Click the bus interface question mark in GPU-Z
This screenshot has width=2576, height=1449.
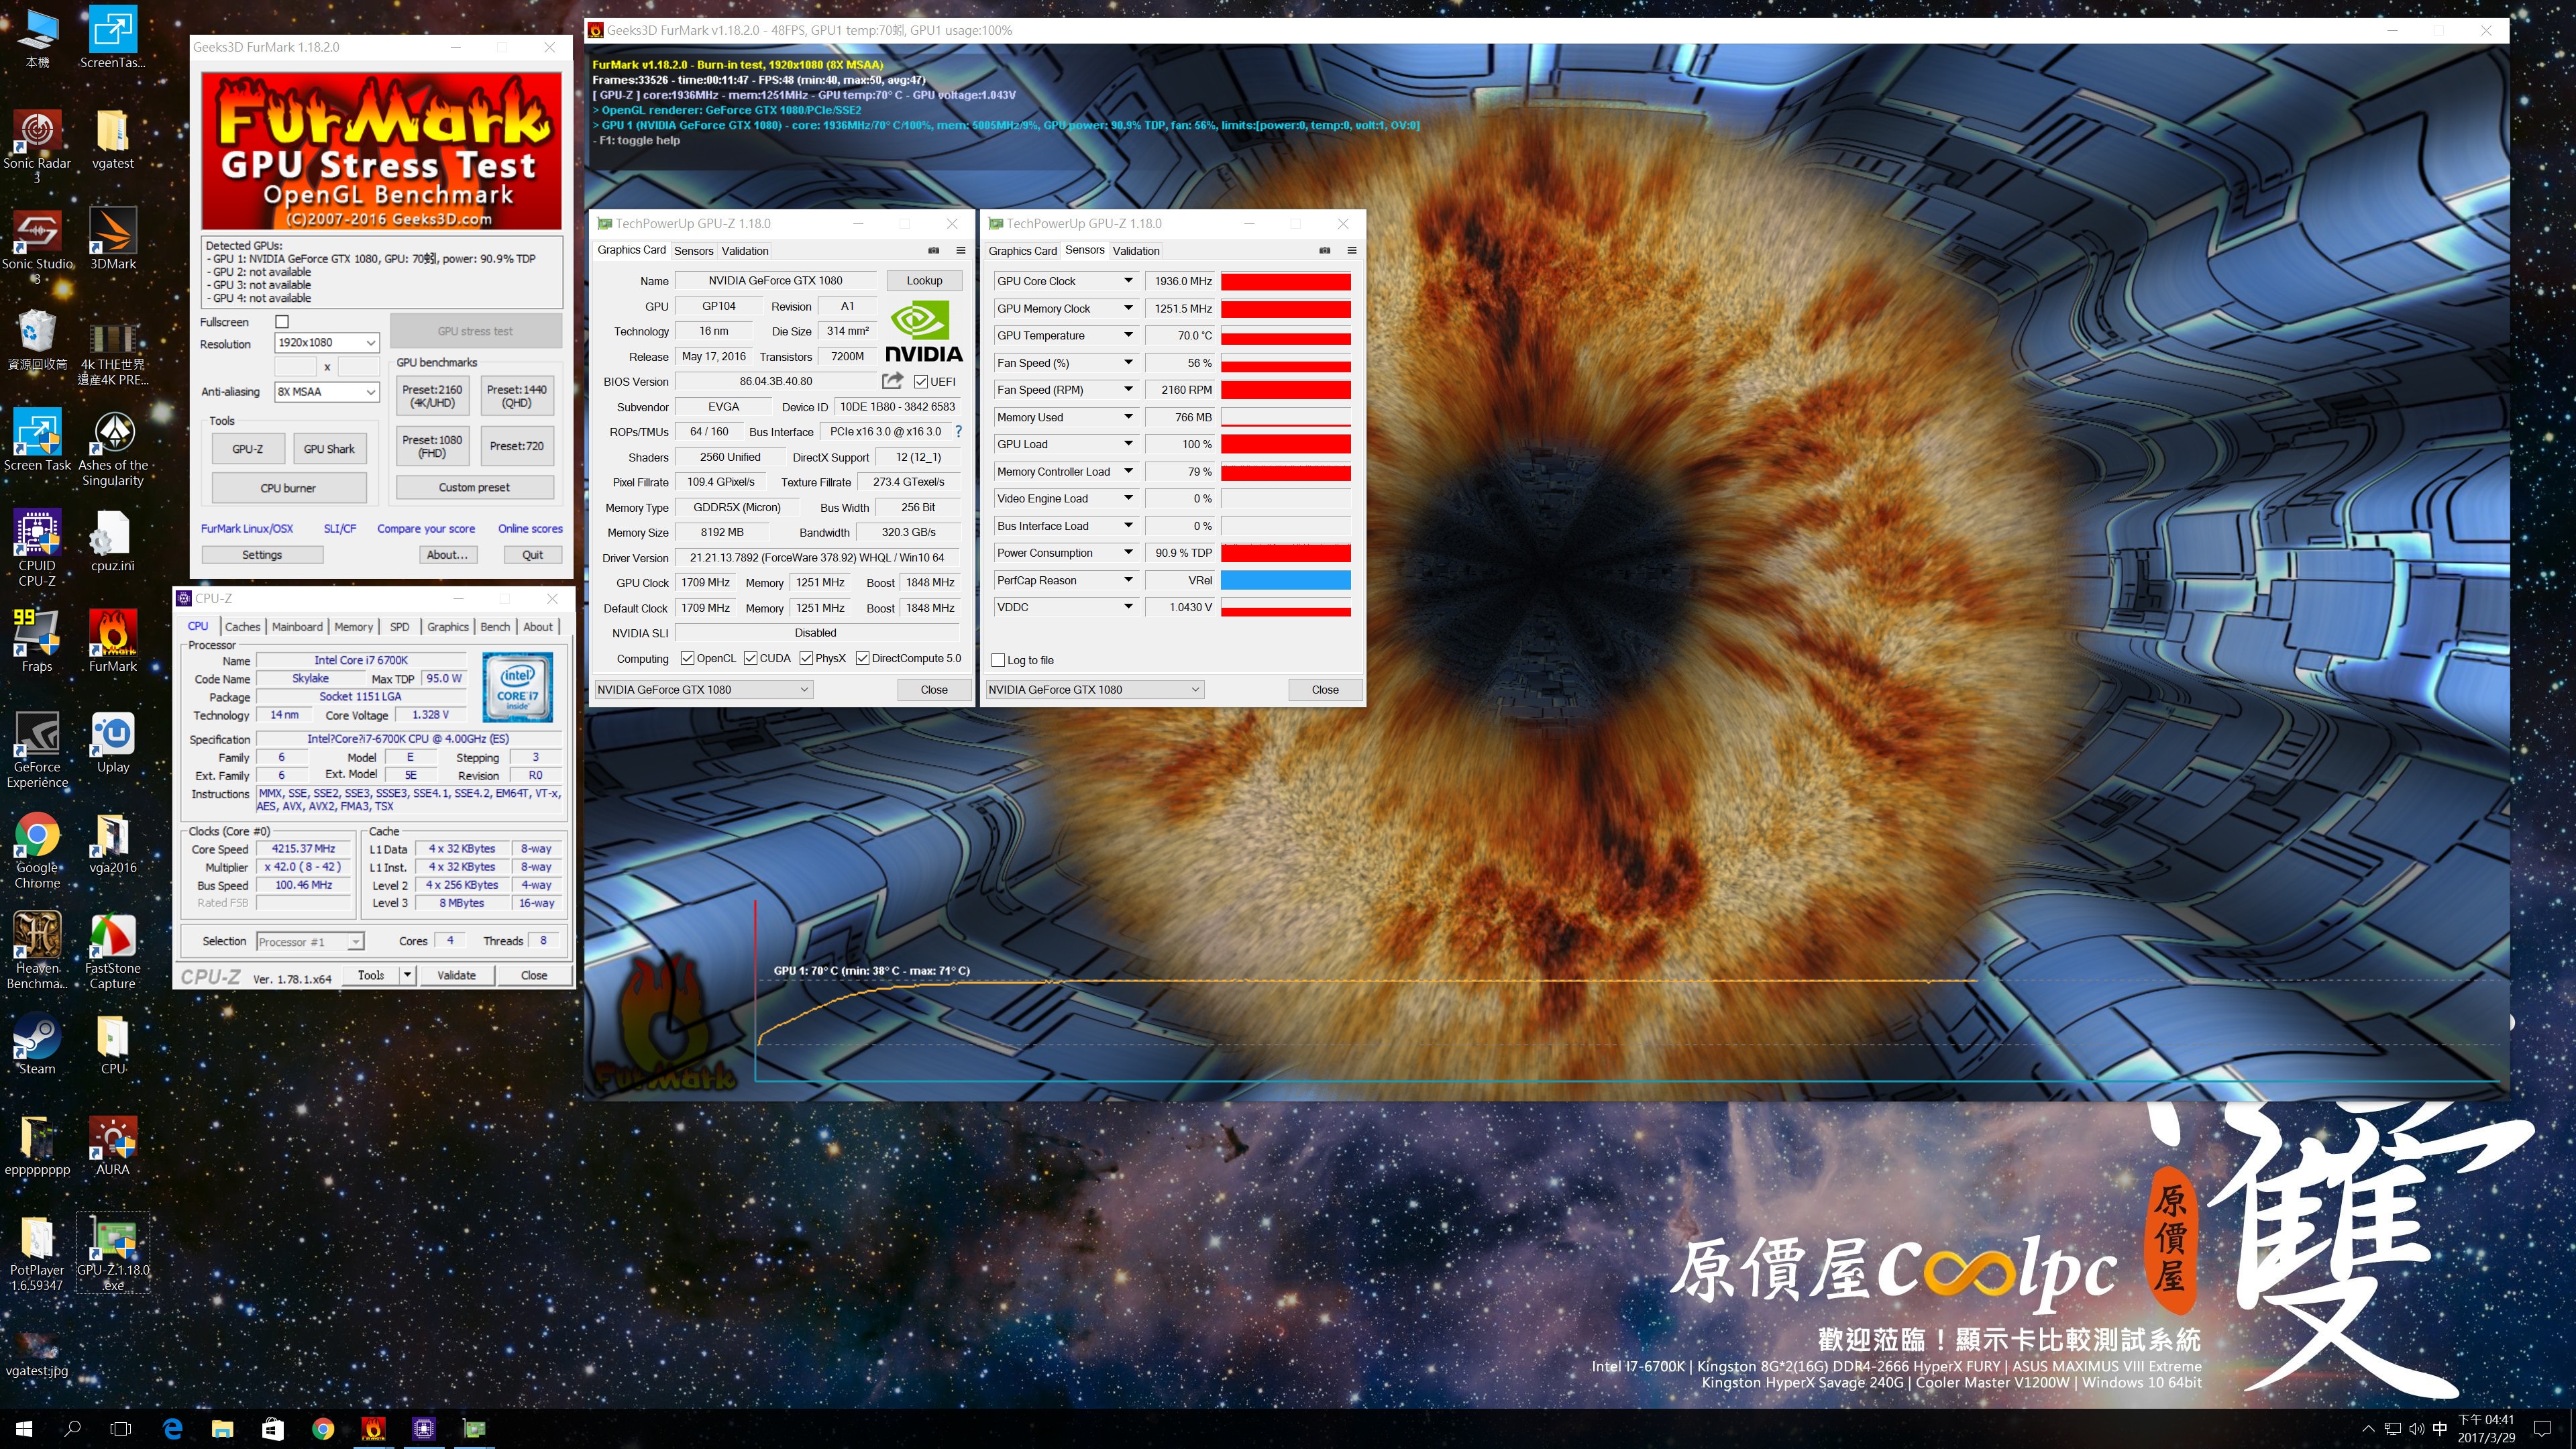click(958, 431)
